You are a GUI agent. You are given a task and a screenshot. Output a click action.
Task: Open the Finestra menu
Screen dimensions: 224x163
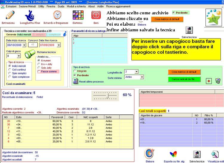coord(51,7)
